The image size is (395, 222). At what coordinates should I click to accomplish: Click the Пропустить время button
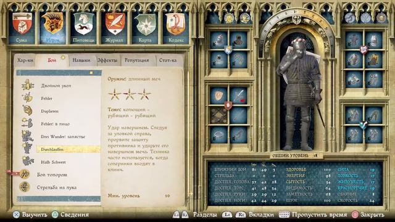(313, 215)
